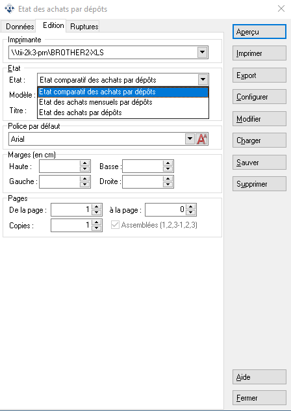Screen dimensions: 291x411
Task: Click the Aperçu button
Action: (259, 32)
